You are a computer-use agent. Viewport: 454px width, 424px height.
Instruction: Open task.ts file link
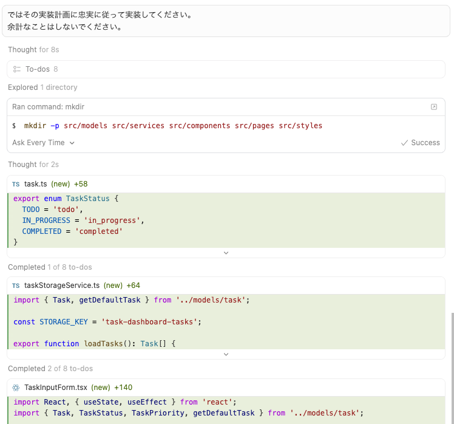pyautogui.click(x=36, y=184)
